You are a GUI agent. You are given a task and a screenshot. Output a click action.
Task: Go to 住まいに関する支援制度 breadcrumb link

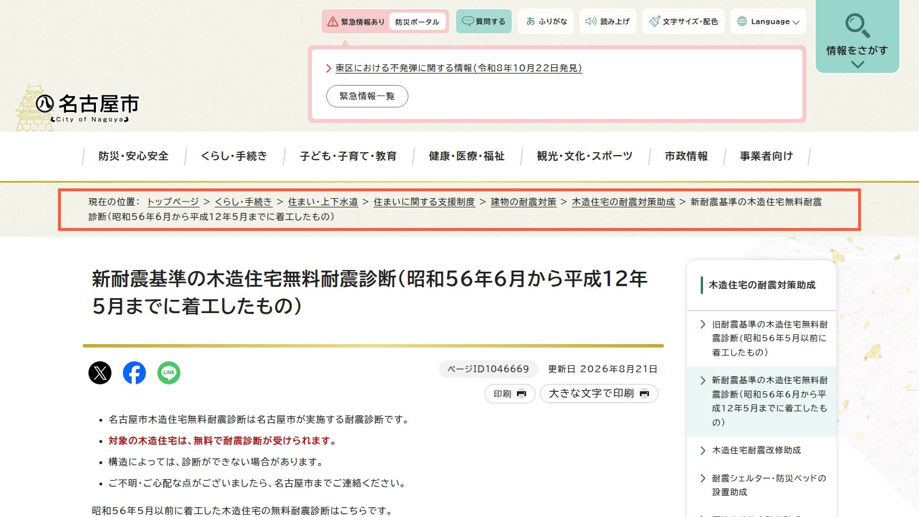click(x=424, y=202)
